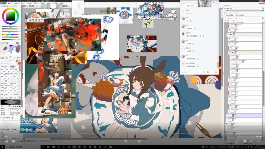Screen dimensions: 265x149
Task: Swap foreground and background colors arrow
Action: click(x=19, y=61)
